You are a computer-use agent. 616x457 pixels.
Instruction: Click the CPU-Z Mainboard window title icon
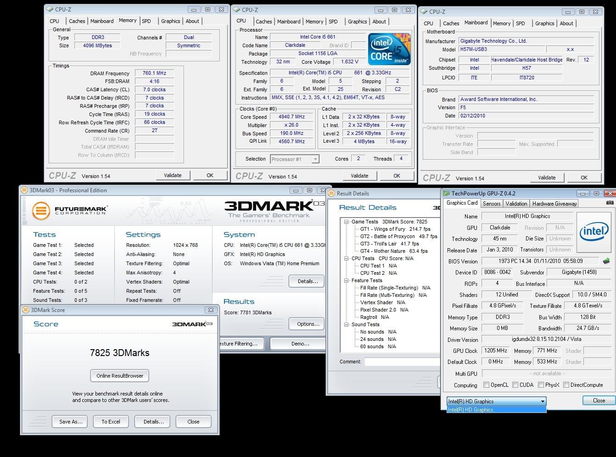(425, 11)
